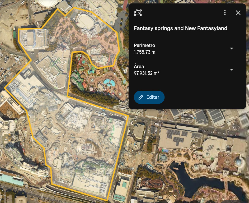The width and height of the screenshot is (249, 203).
Task: Click the polygon shape icon in panel header
Action: (x=138, y=13)
